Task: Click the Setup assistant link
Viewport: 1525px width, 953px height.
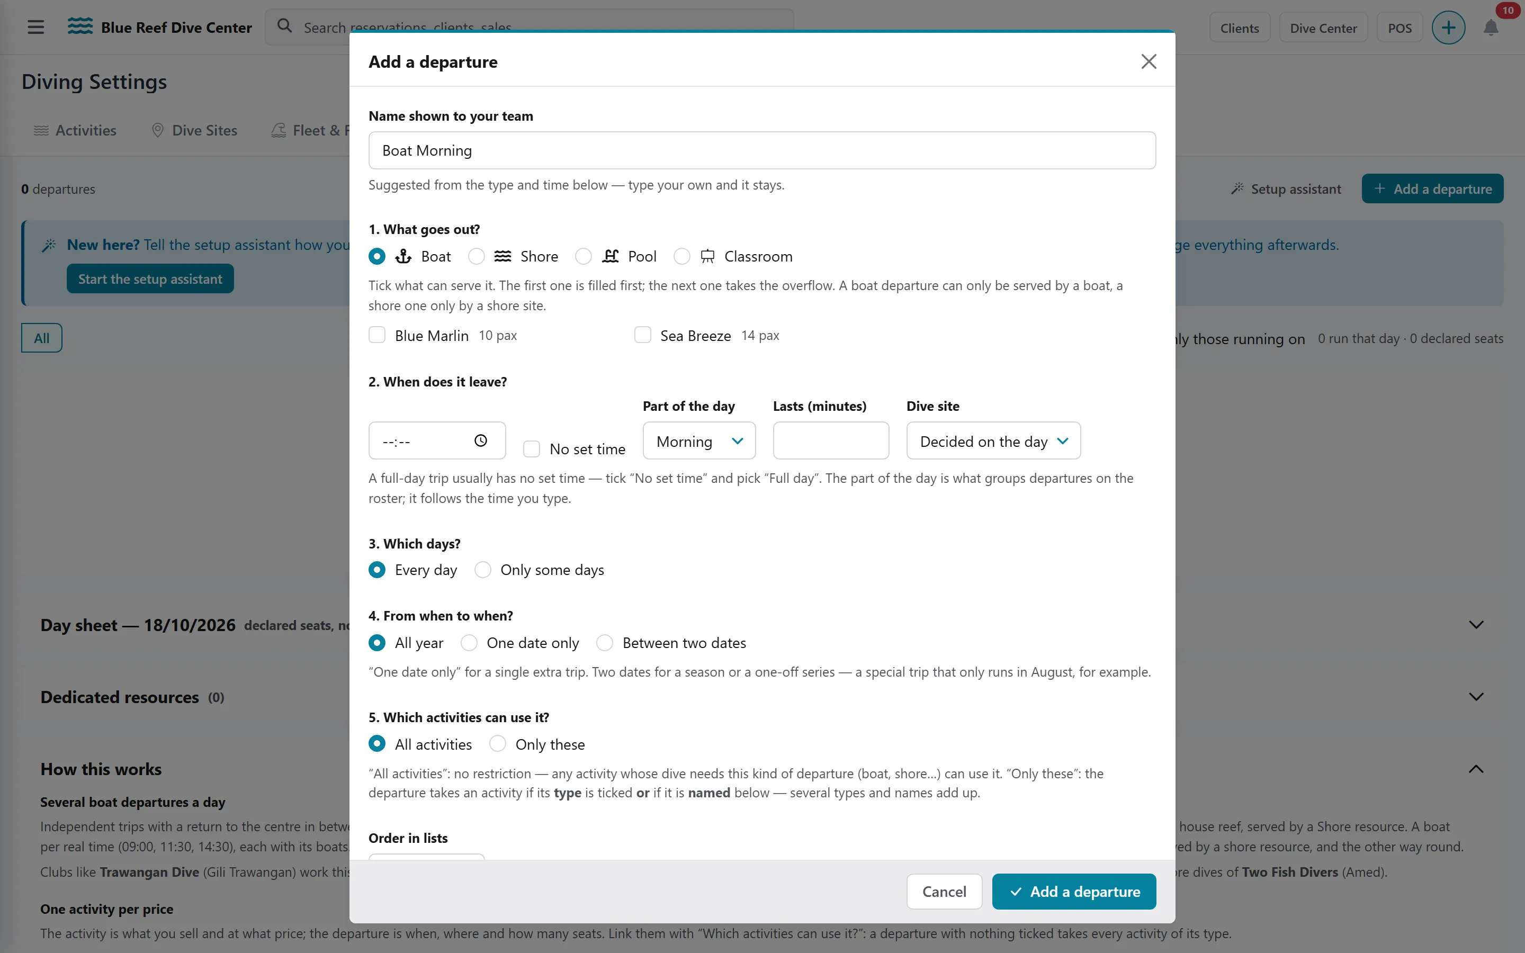Action: tap(1286, 188)
